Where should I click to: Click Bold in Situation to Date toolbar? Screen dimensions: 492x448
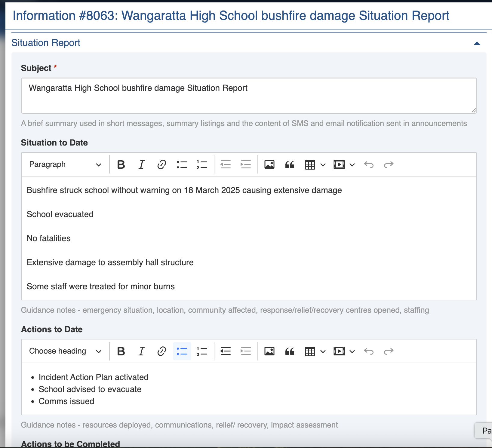click(x=121, y=164)
